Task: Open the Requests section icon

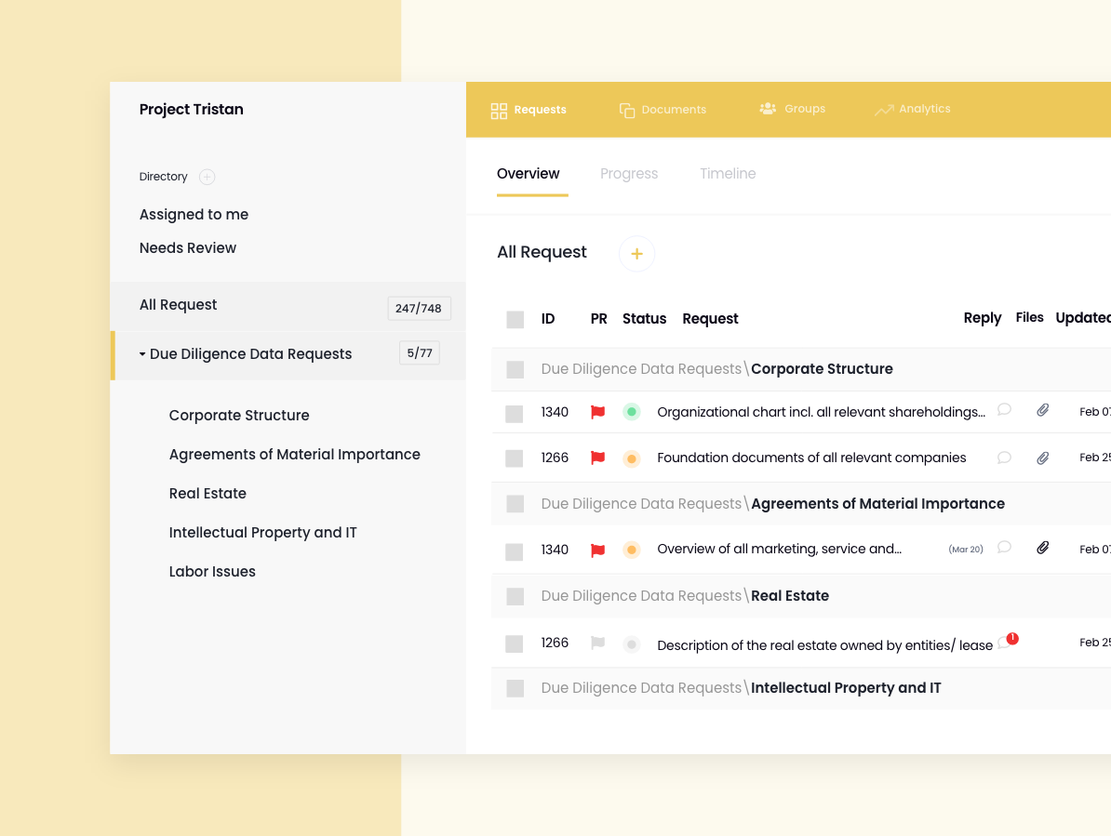Action: coord(498,110)
